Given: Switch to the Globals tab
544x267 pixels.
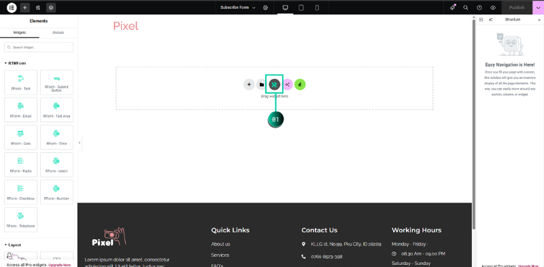Looking at the screenshot, I should [58, 33].
